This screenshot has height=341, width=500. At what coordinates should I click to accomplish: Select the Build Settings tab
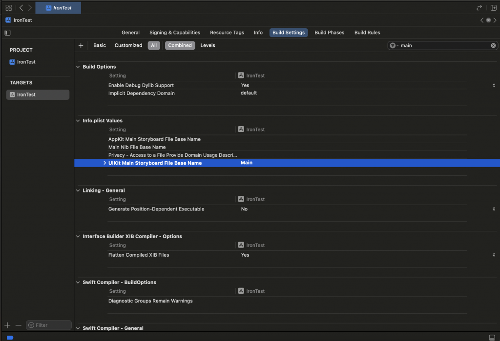[289, 33]
